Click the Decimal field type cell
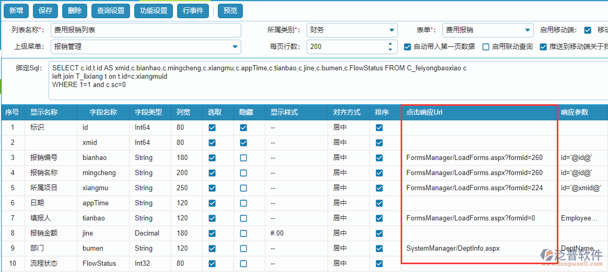Viewport: 608px width, 272px height. (150, 233)
